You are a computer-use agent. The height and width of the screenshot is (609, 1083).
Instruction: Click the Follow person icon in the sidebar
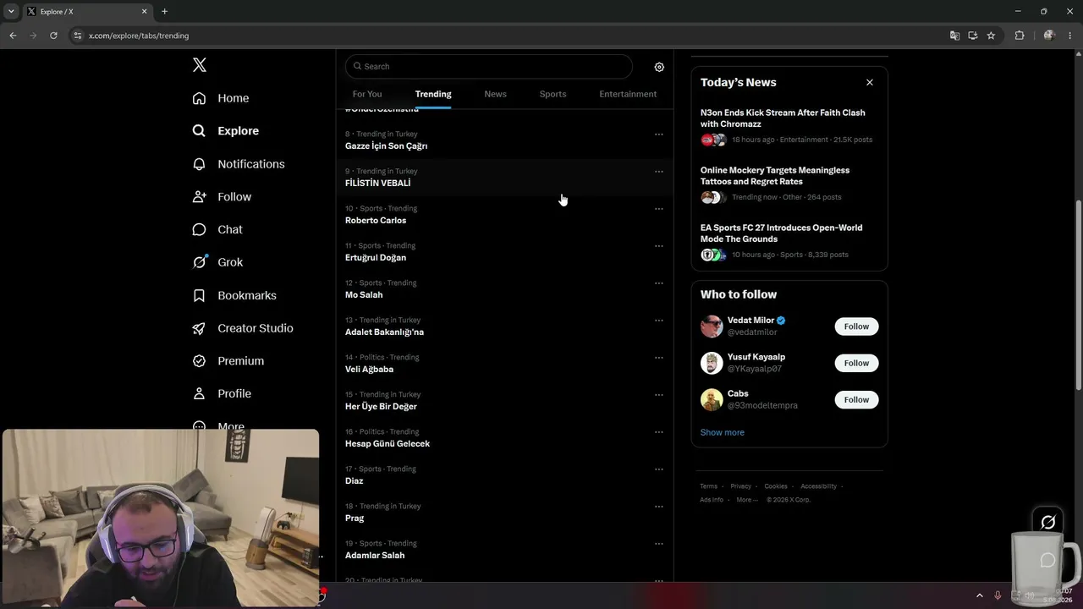click(199, 197)
